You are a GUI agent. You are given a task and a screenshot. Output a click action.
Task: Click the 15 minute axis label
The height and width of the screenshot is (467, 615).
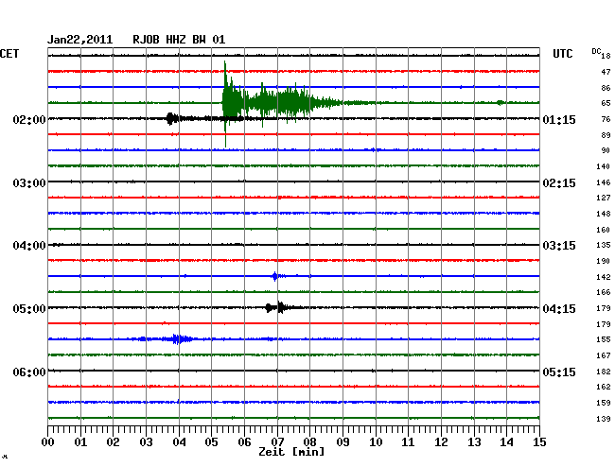click(x=539, y=442)
